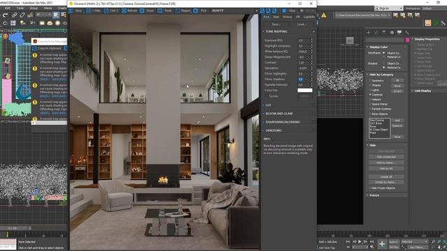Open the Utilities wrench panel icon
The height and width of the screenshot is (251, 447).
point(407,33)
